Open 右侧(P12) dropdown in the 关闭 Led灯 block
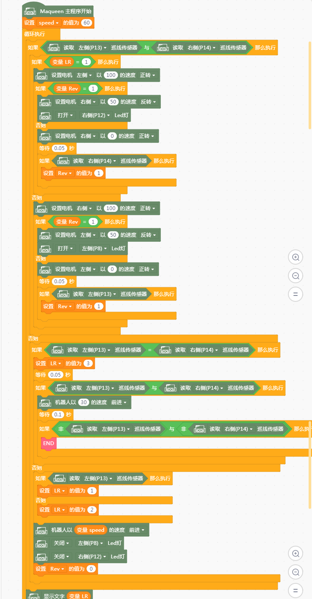312x599 pixels. [92, 557]
